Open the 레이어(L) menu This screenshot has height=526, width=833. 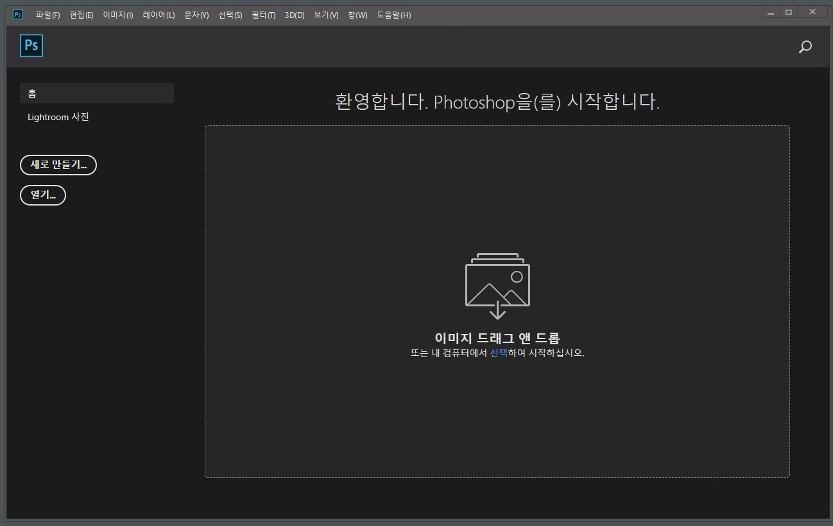tap(159, 15)
